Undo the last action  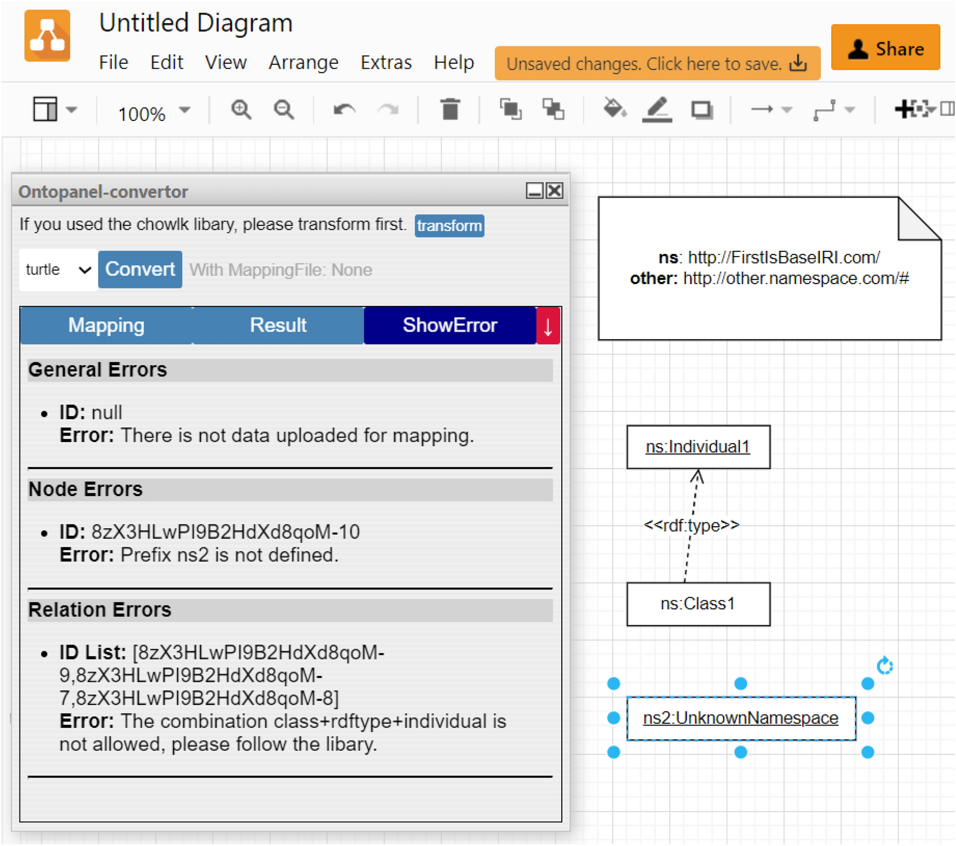coord(344,110)
